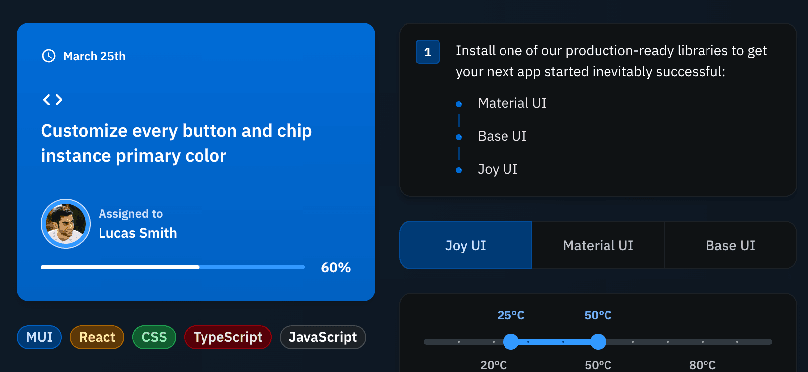Click the code brackets icon

pos(53,100)
